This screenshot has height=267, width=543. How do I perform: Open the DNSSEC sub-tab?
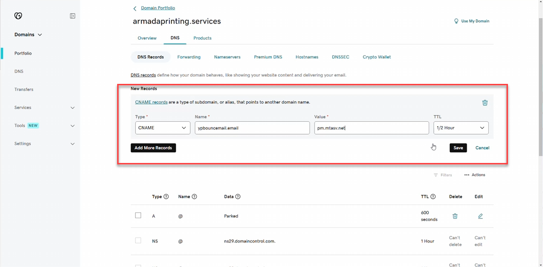pos(340,57)
